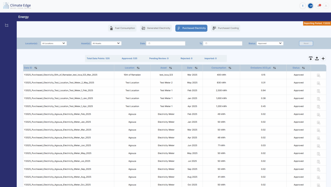This screenshot has height=187, width=331.
Task: Open the Status filter dropdown
Action: pos(270,43)
